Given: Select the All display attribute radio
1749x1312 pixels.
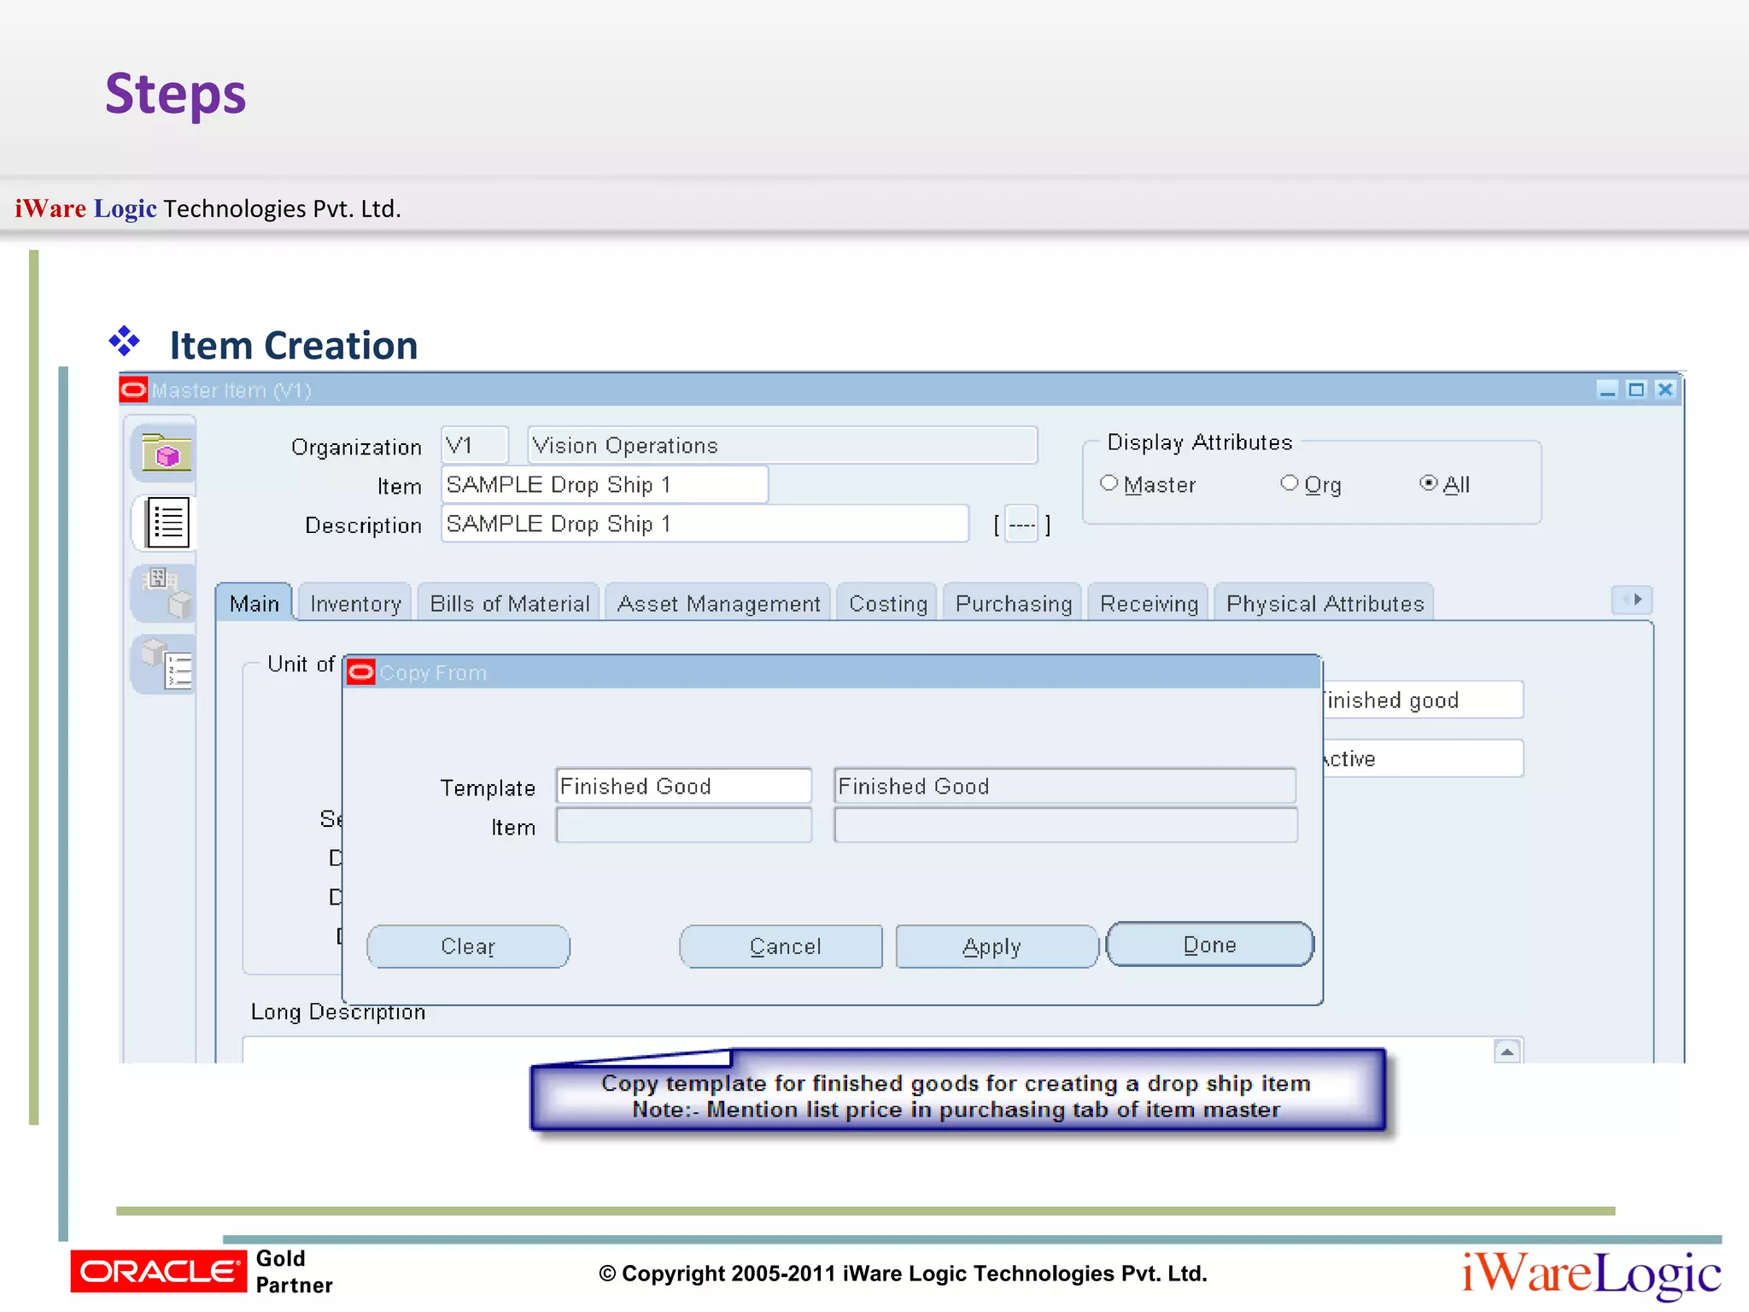Looking at the screenshot, I should point(1428,483).
